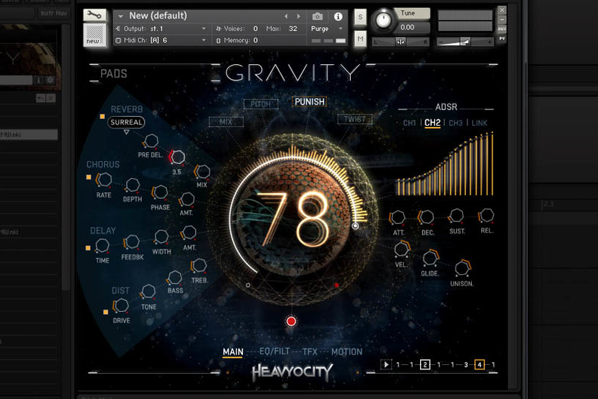
Task: Click the ATT. envelope knob
Action: [x=397, y=217]
